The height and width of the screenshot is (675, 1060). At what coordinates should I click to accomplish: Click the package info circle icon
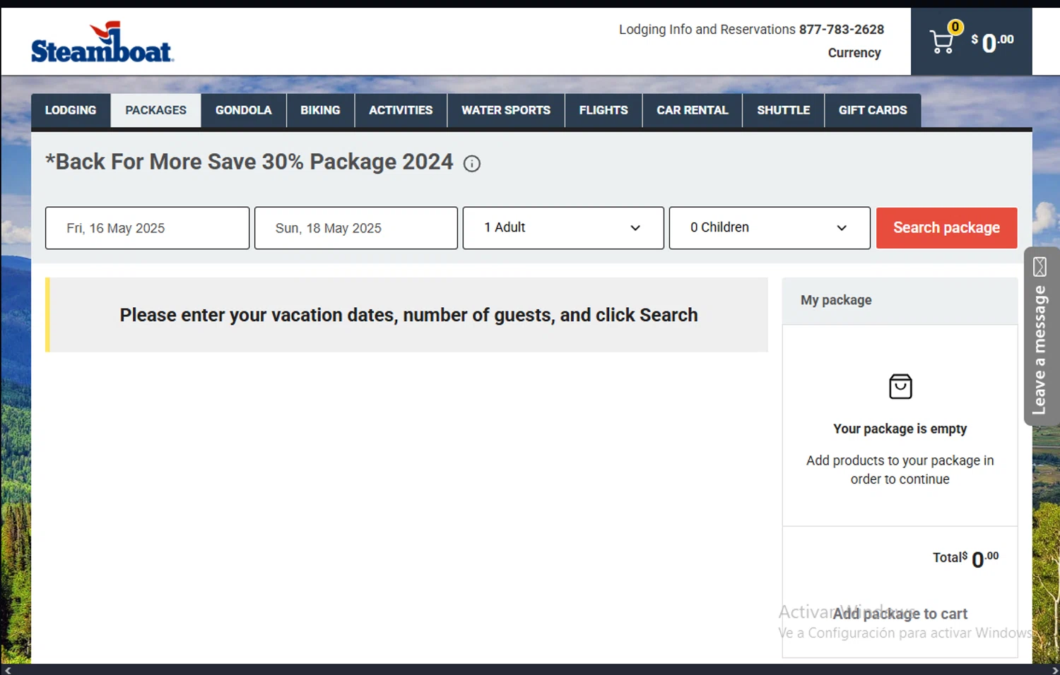(471, 164)
